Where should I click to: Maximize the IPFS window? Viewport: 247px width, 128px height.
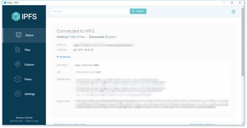[x=232, y=3]
